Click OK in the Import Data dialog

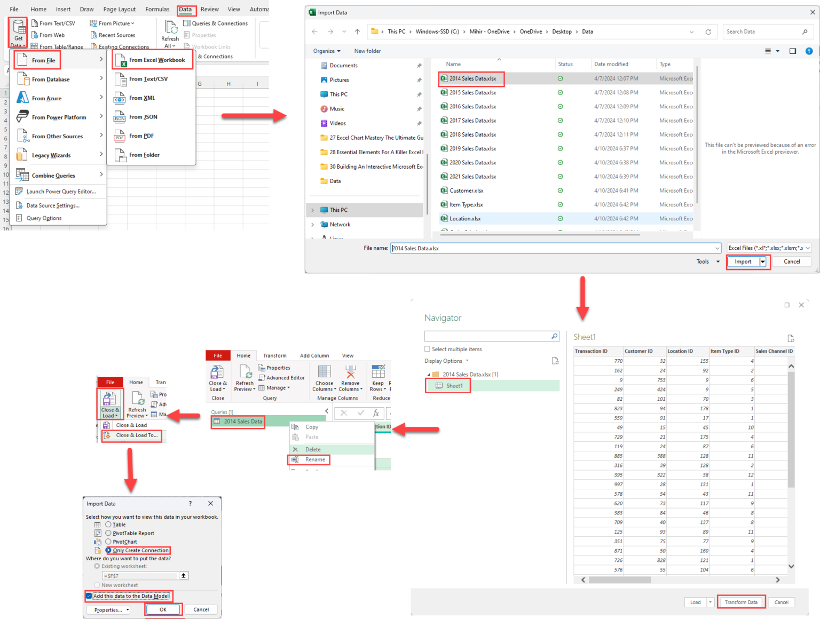coord(163,609)
